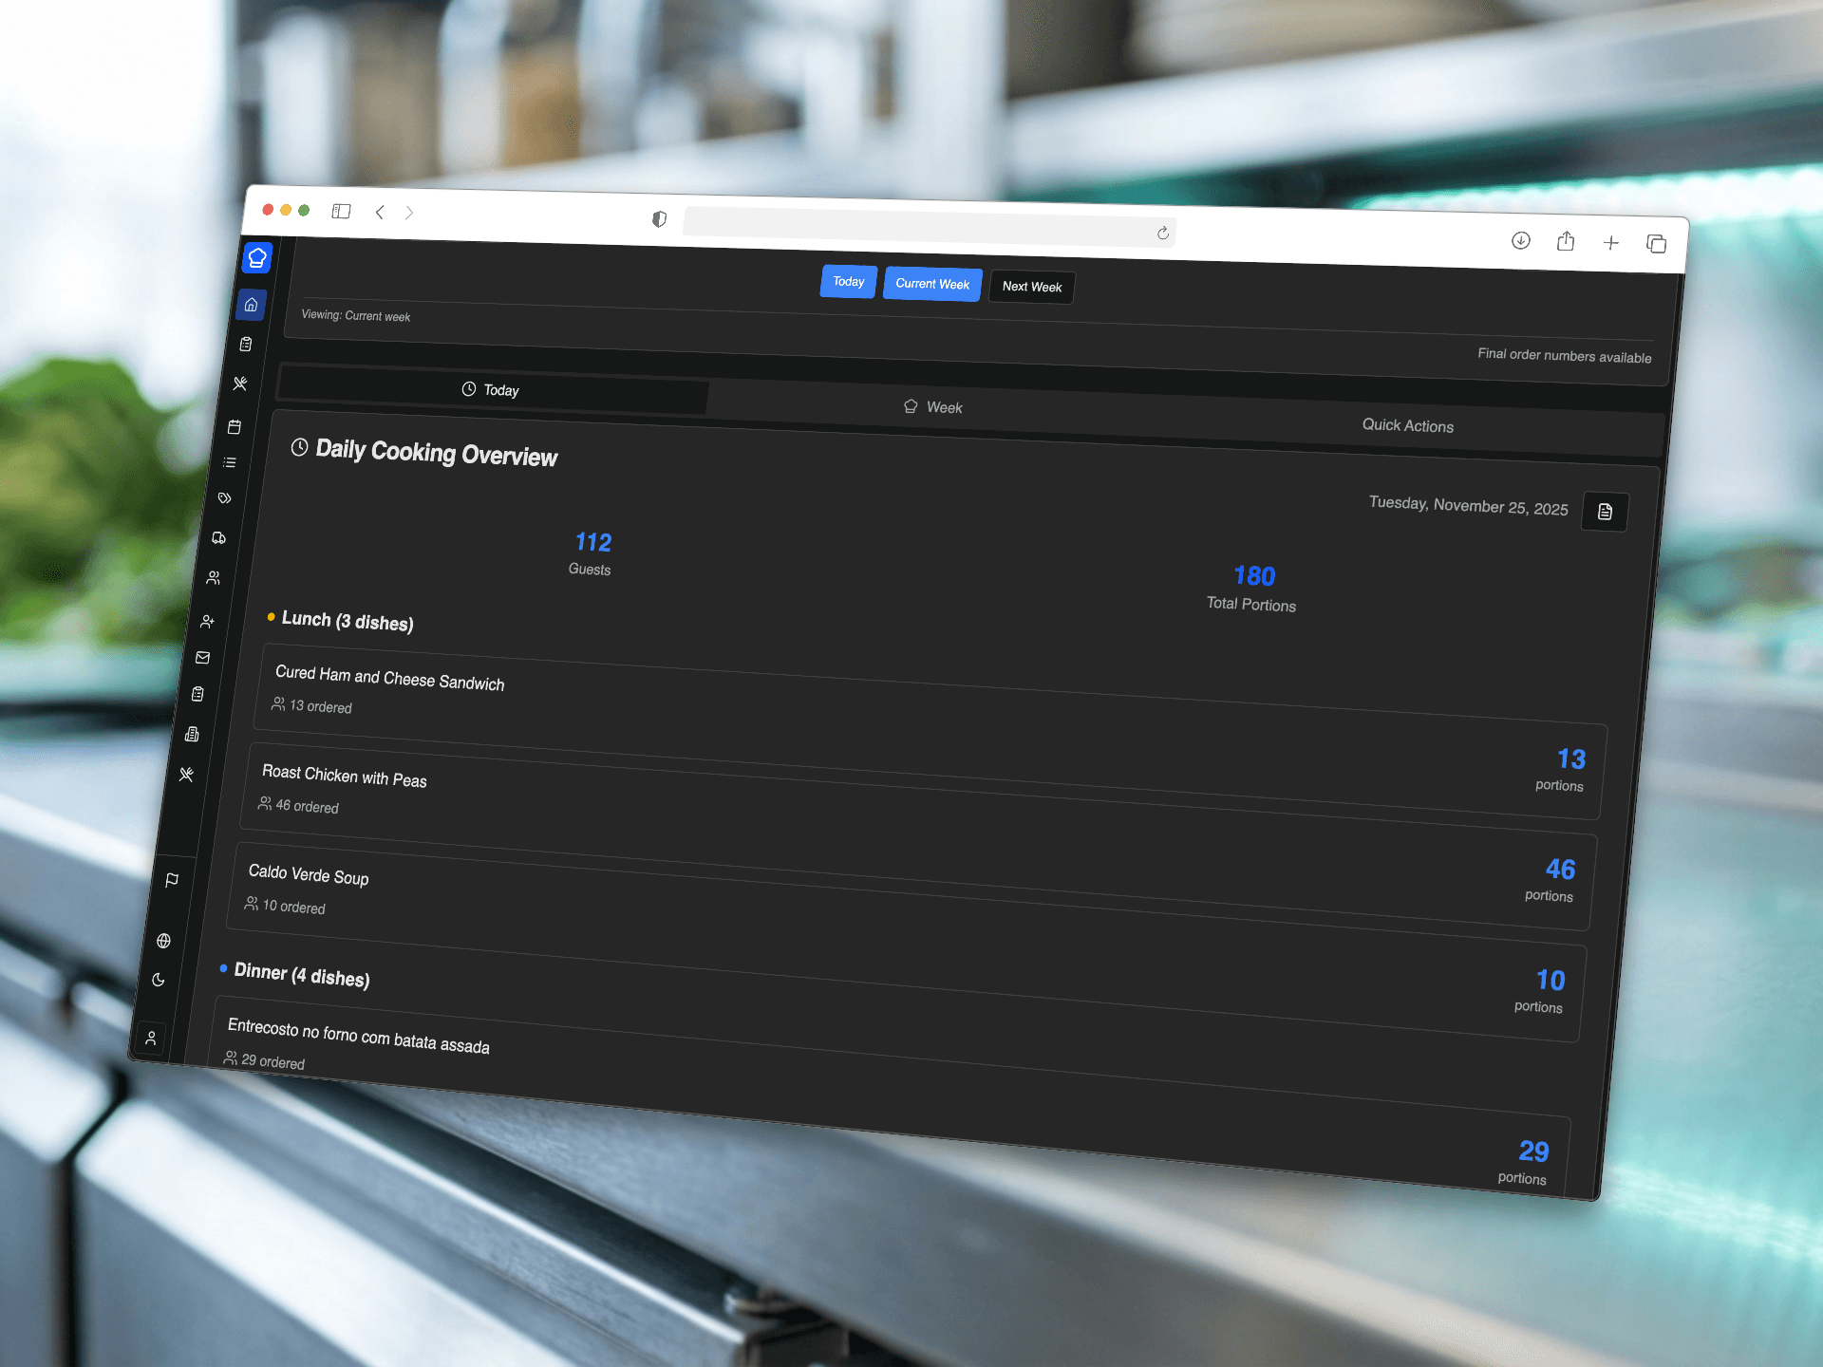
Task: Select the delivery truck icon
Action: (x=218, y=538)
